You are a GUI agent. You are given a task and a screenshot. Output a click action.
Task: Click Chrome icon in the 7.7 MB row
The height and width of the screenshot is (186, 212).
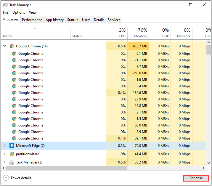pyautogui.click(x=14, y=67)
